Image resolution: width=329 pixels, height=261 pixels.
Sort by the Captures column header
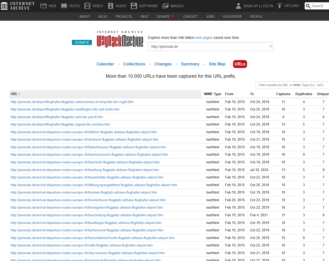tap(283, 94)
